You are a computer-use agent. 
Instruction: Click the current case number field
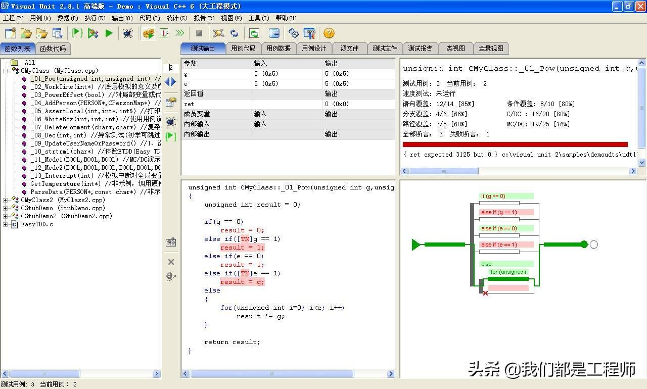(x=171, y=68)
